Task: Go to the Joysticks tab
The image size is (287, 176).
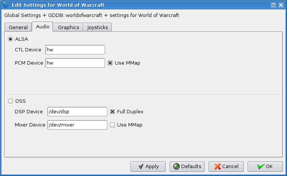Action: (97, 27)
